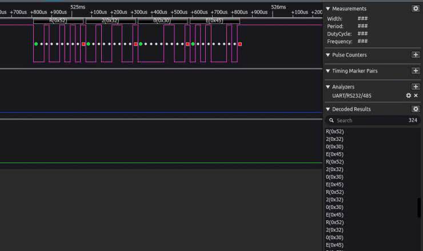The width and height of the screenshot is (423, 251).
Task: Click the search magnifier icon
Action: coord(332,120)
